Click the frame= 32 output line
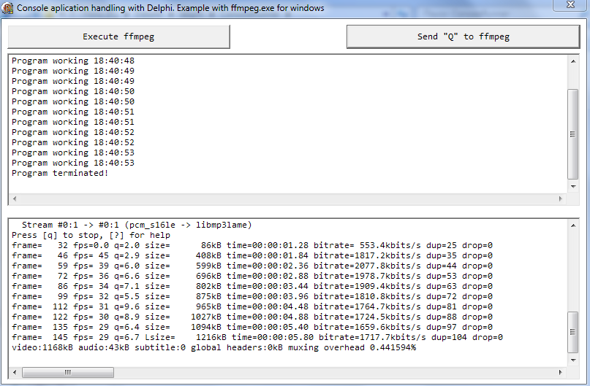This screenshot has height=386, width=590. pyautogui.click(x=252, y=246)
